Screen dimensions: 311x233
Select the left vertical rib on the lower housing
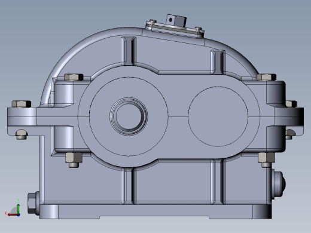129,186
